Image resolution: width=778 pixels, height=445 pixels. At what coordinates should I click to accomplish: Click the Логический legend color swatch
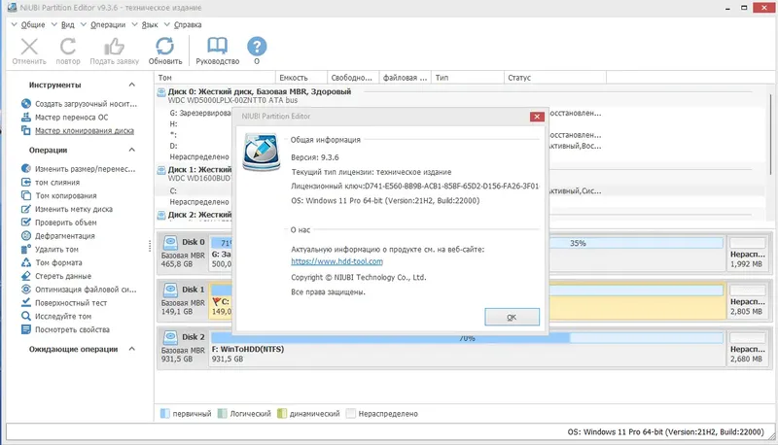(x=223, y=413)
